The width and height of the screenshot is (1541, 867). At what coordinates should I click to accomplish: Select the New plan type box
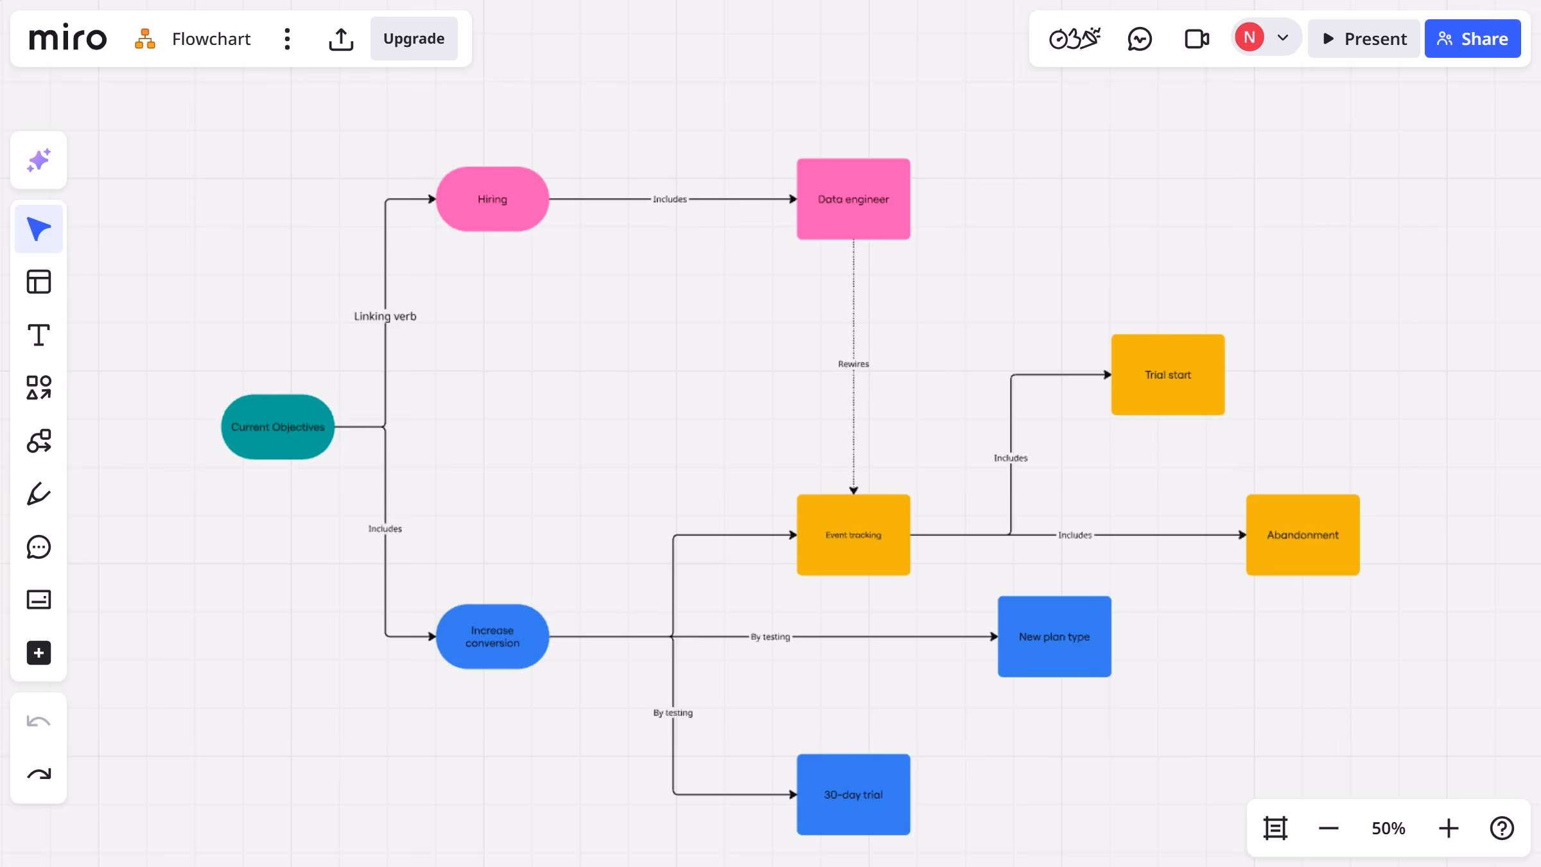1054,636
